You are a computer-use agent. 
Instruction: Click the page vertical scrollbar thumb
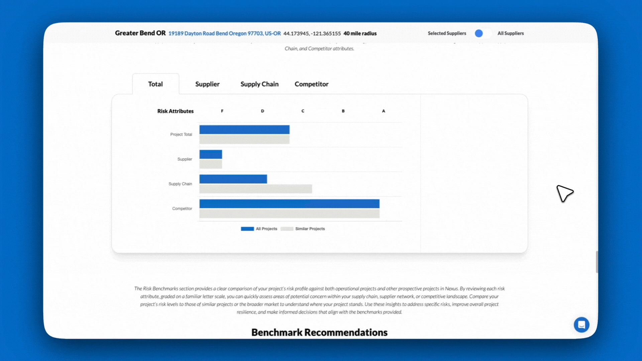(x=597, y=262)
